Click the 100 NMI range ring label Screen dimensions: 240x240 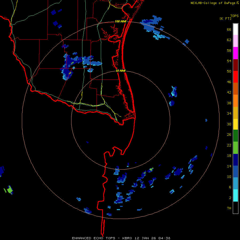[121, 21]
